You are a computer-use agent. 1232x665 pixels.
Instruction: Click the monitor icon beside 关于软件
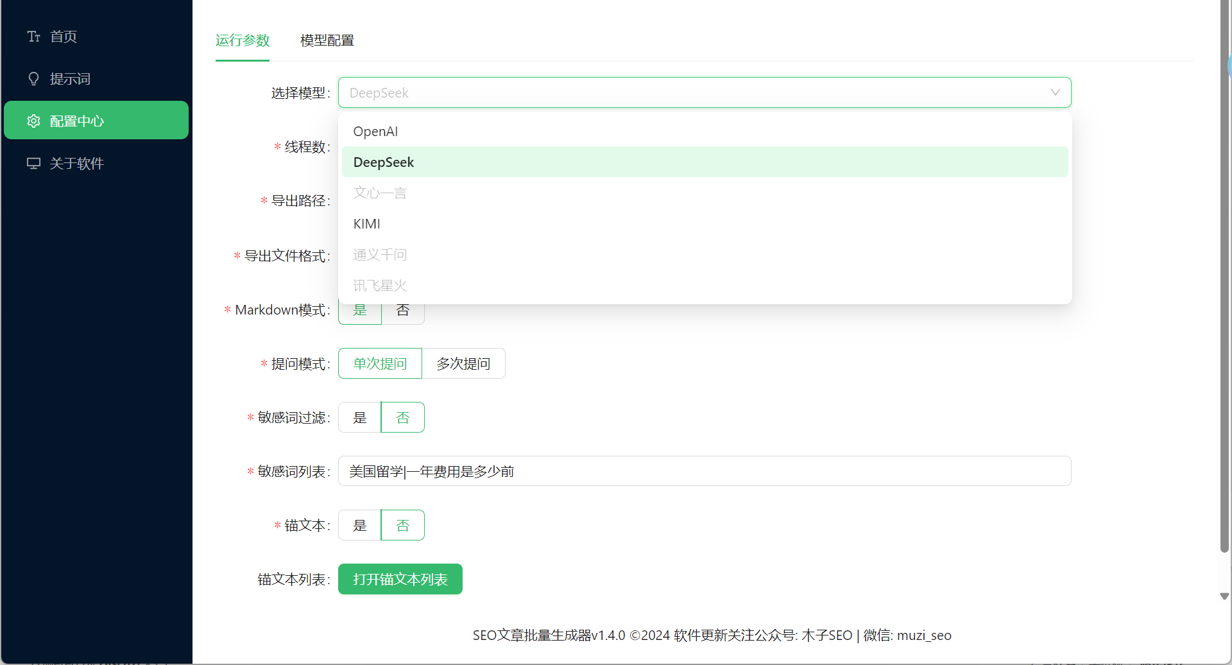(33, 164)
